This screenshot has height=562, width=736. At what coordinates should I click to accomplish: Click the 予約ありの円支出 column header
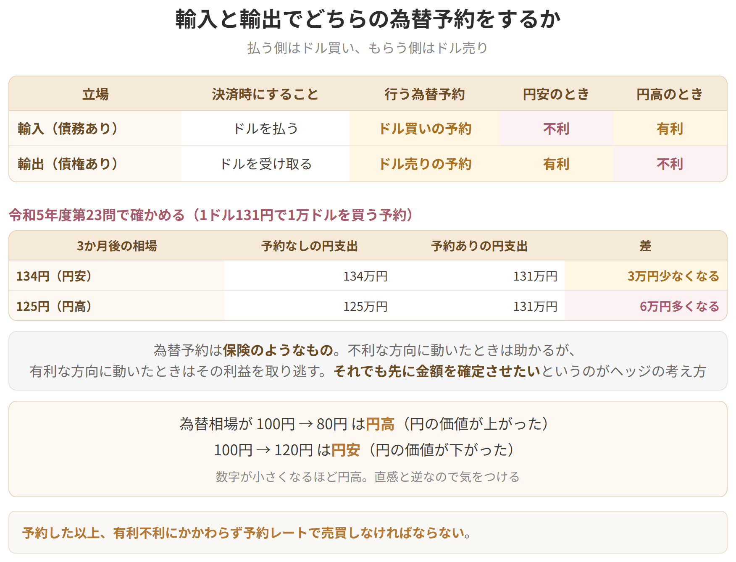pos(479,246)
